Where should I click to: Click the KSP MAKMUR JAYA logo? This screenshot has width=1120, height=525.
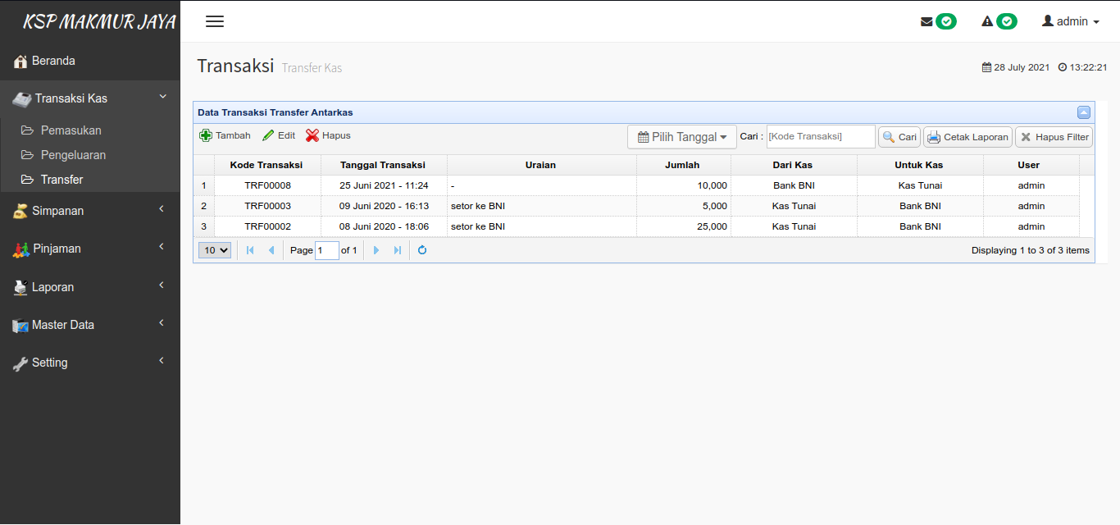pyautogui.click(x=98, y=22)
